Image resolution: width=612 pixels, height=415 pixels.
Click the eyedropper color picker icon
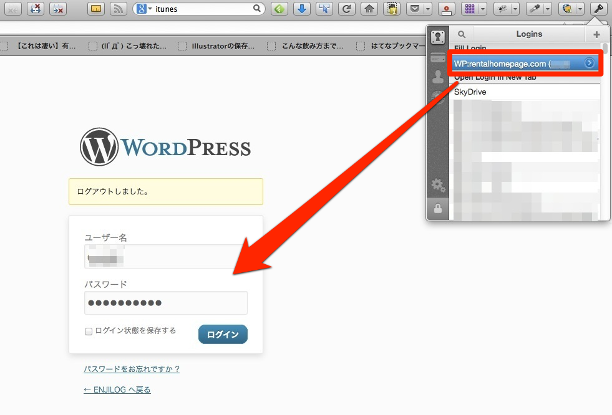pos(535,9)
